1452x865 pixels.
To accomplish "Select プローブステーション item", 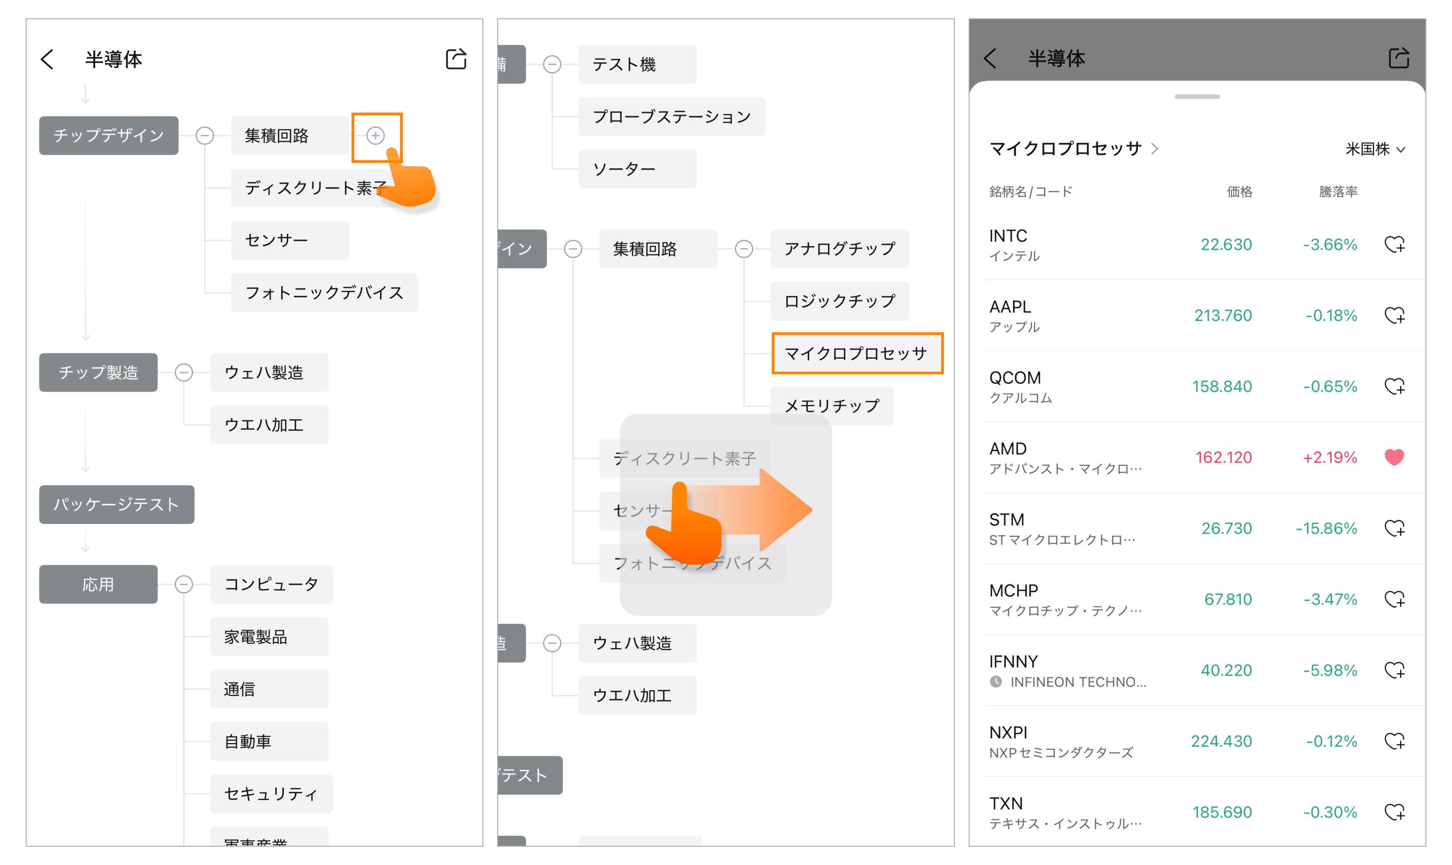I will [x=672, y=117].
